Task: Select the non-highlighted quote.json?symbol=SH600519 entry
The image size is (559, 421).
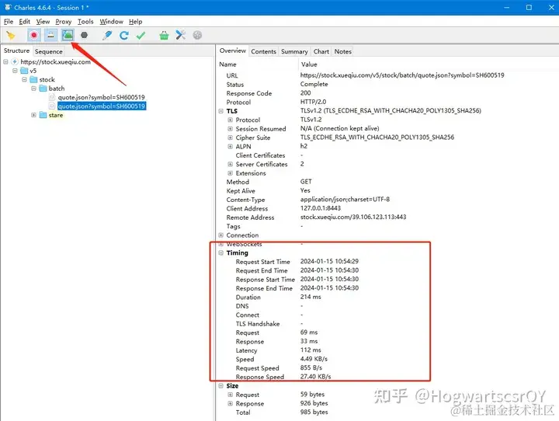Action: (x=101, y=97)
